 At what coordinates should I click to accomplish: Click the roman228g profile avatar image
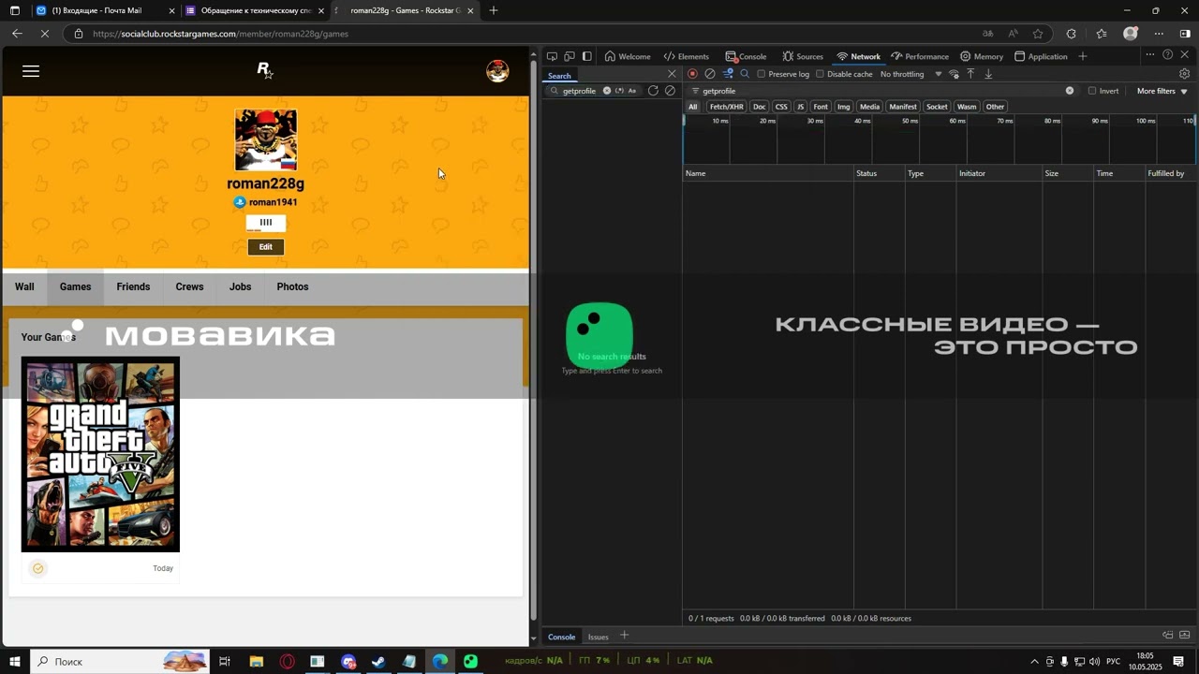266,140
